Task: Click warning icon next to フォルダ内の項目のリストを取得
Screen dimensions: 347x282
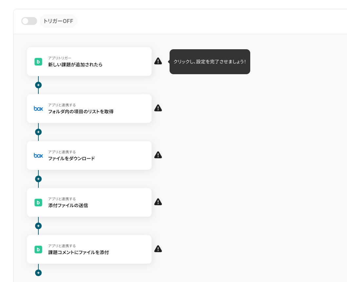Action: [158, 108]
